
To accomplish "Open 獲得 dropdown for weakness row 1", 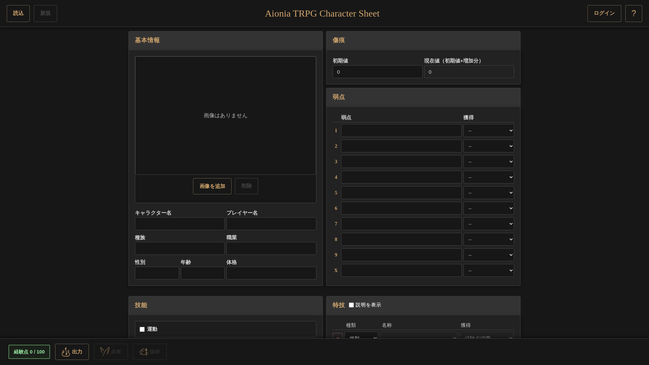I will coord(489,130).
